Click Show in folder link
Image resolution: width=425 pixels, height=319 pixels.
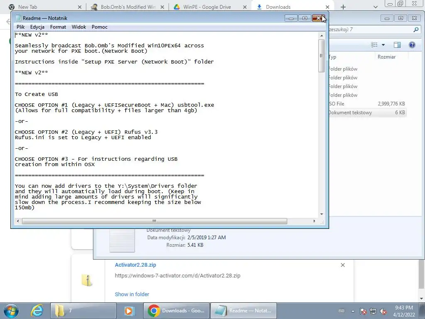click(132, 294)
